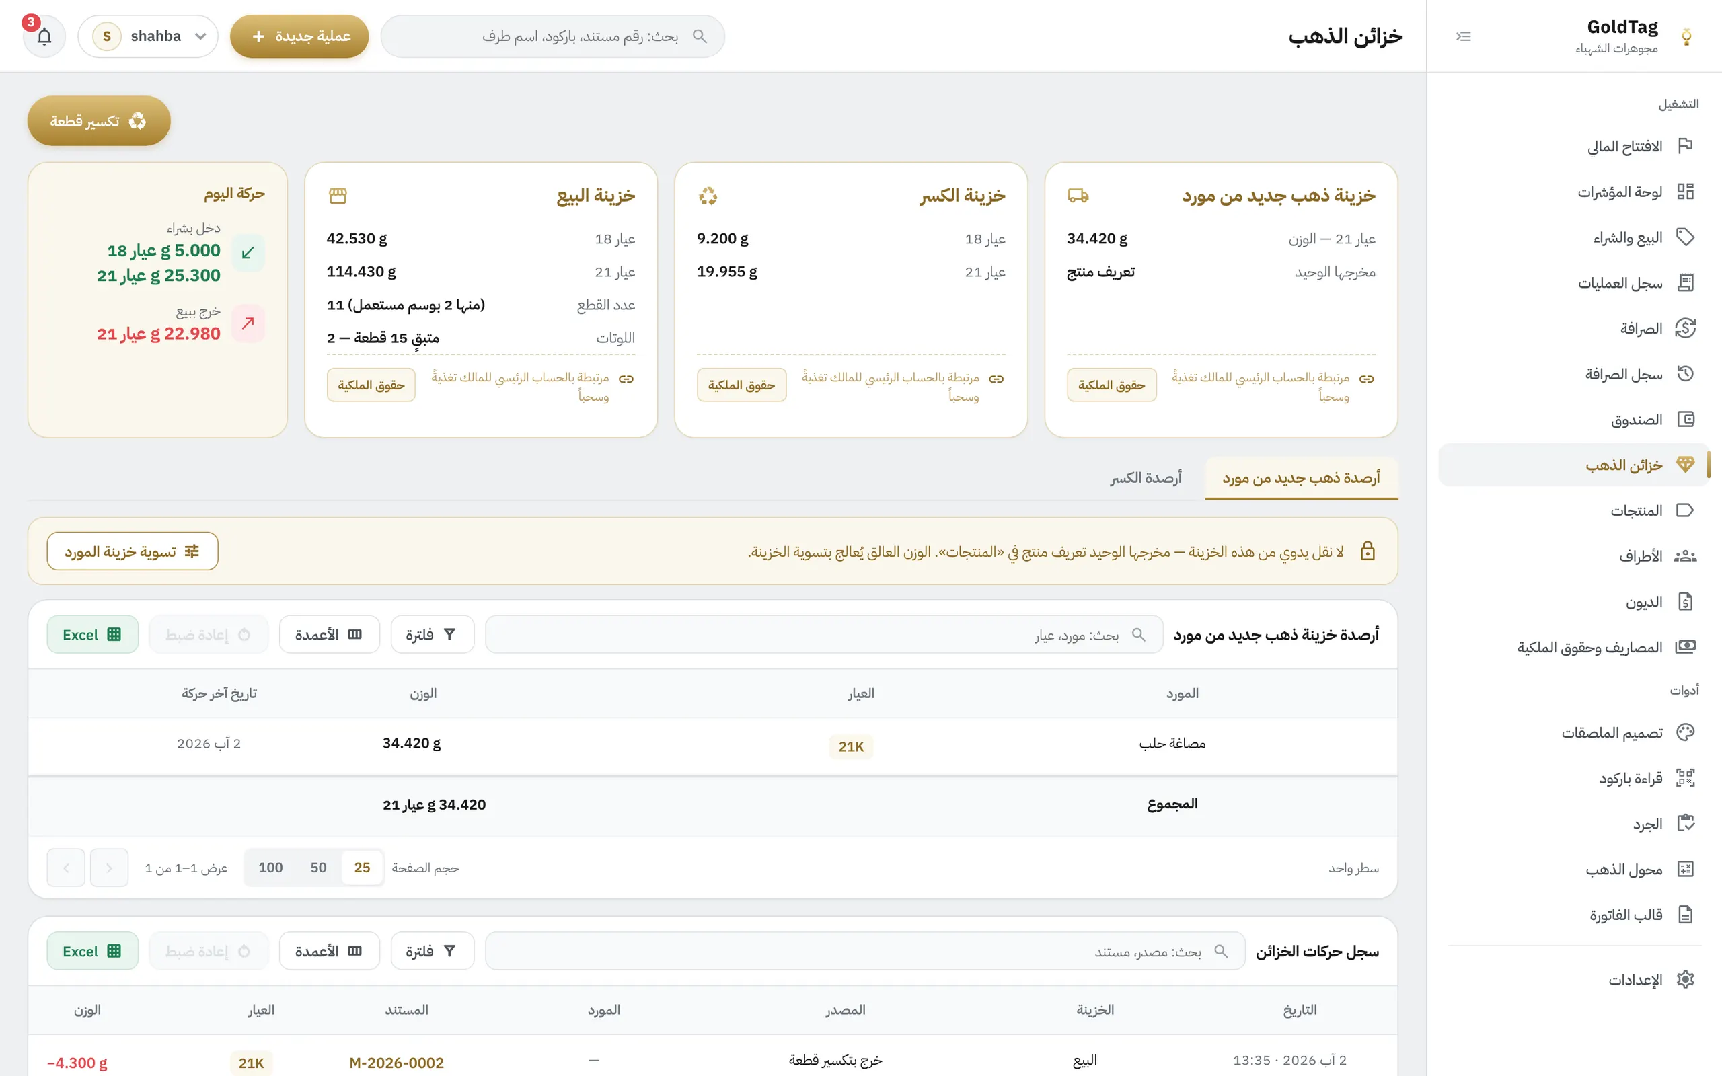This screenshot has height=1076, width=1722.
Task: Click حقوق الملكية in خزينة الكسر card
Action: 741,385
